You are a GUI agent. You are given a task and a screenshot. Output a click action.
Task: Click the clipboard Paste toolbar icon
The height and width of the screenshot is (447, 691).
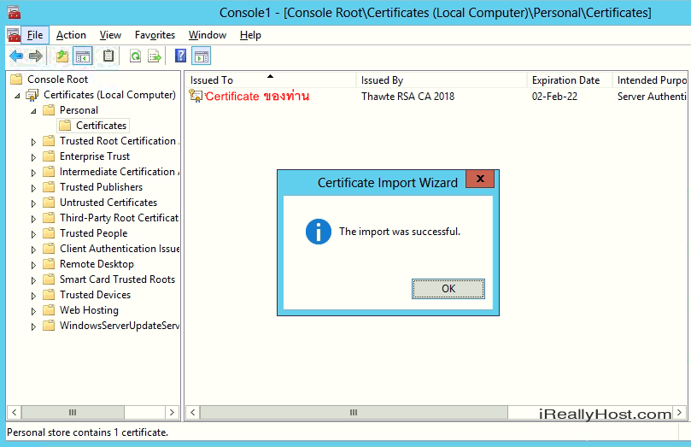pos(108,56)
